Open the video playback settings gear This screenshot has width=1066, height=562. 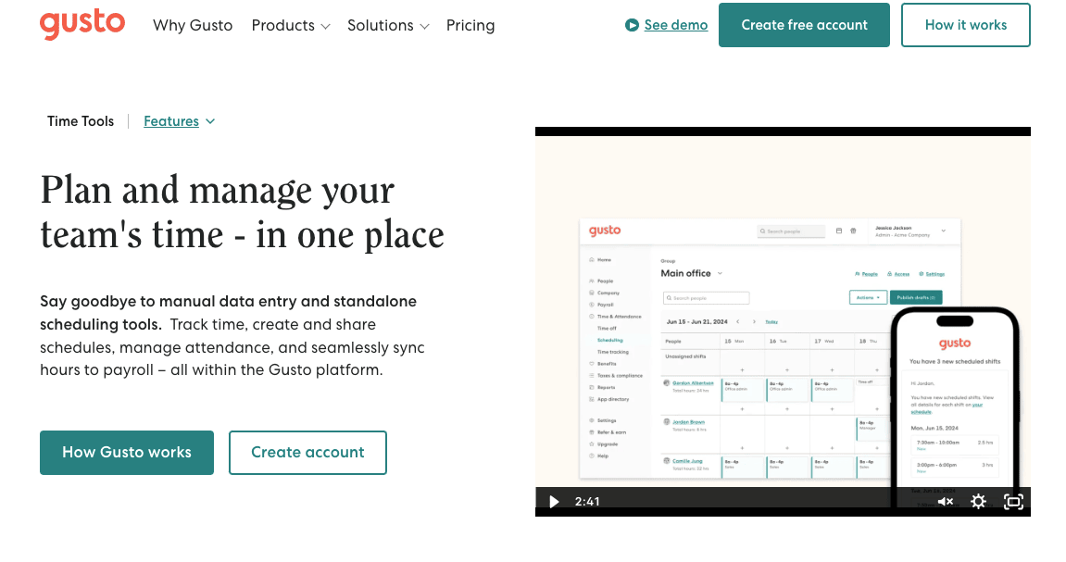[x=979, y=501]
